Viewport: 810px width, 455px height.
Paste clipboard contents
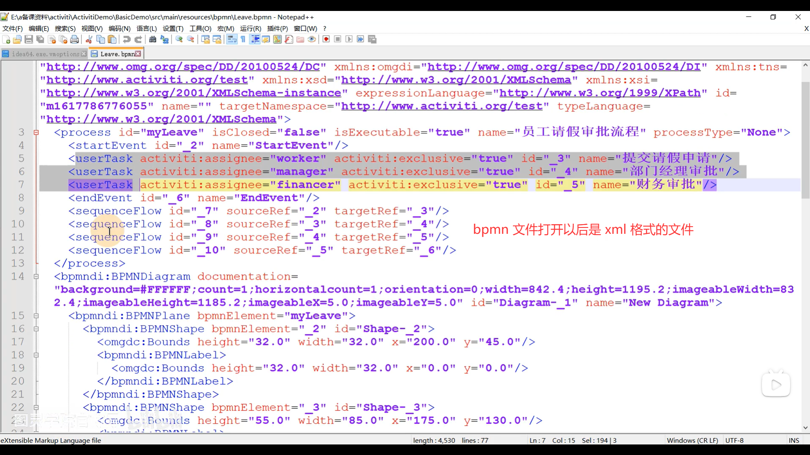(x=112, y=39)
